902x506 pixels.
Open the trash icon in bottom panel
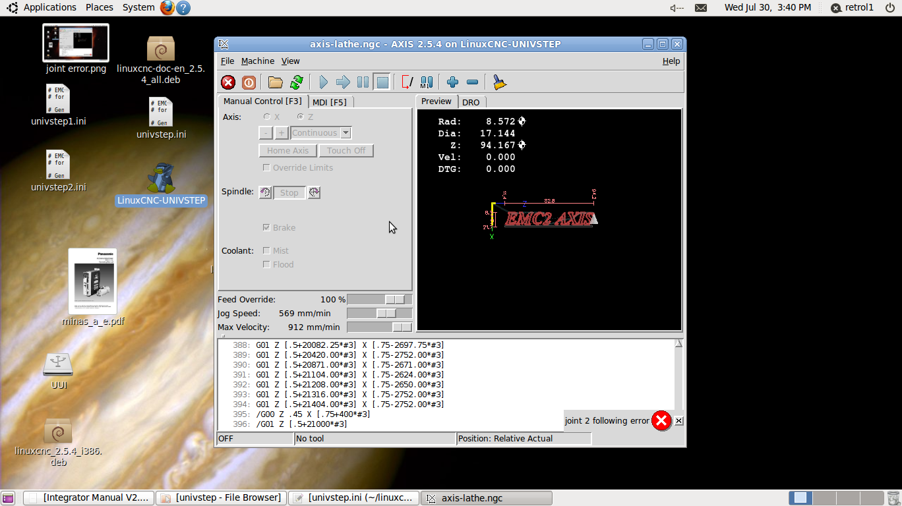point(893,498)
